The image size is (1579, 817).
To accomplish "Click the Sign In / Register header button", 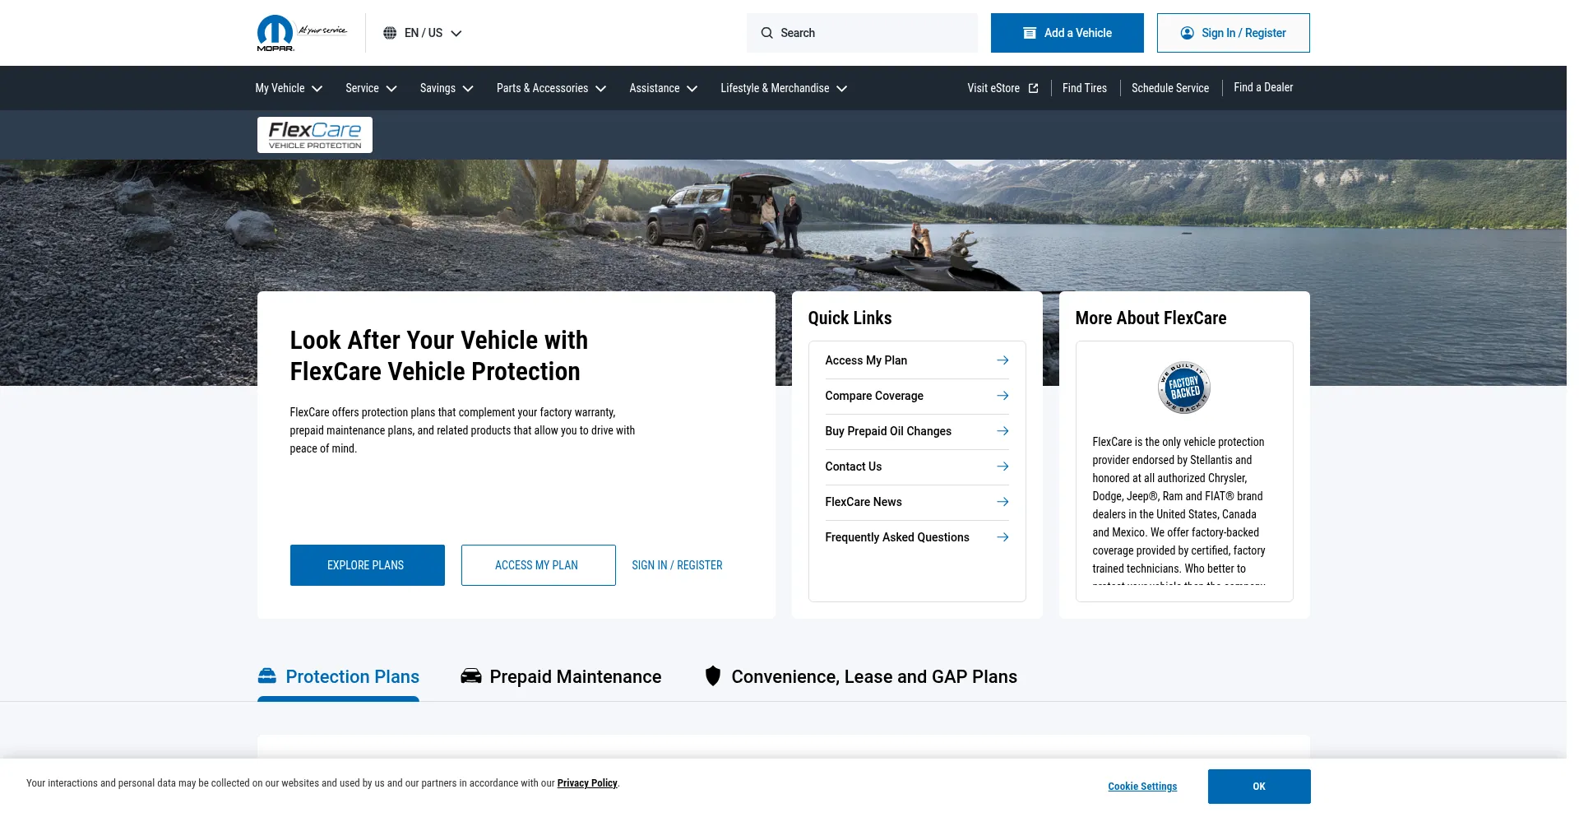I will click(x=1234, y=33).
